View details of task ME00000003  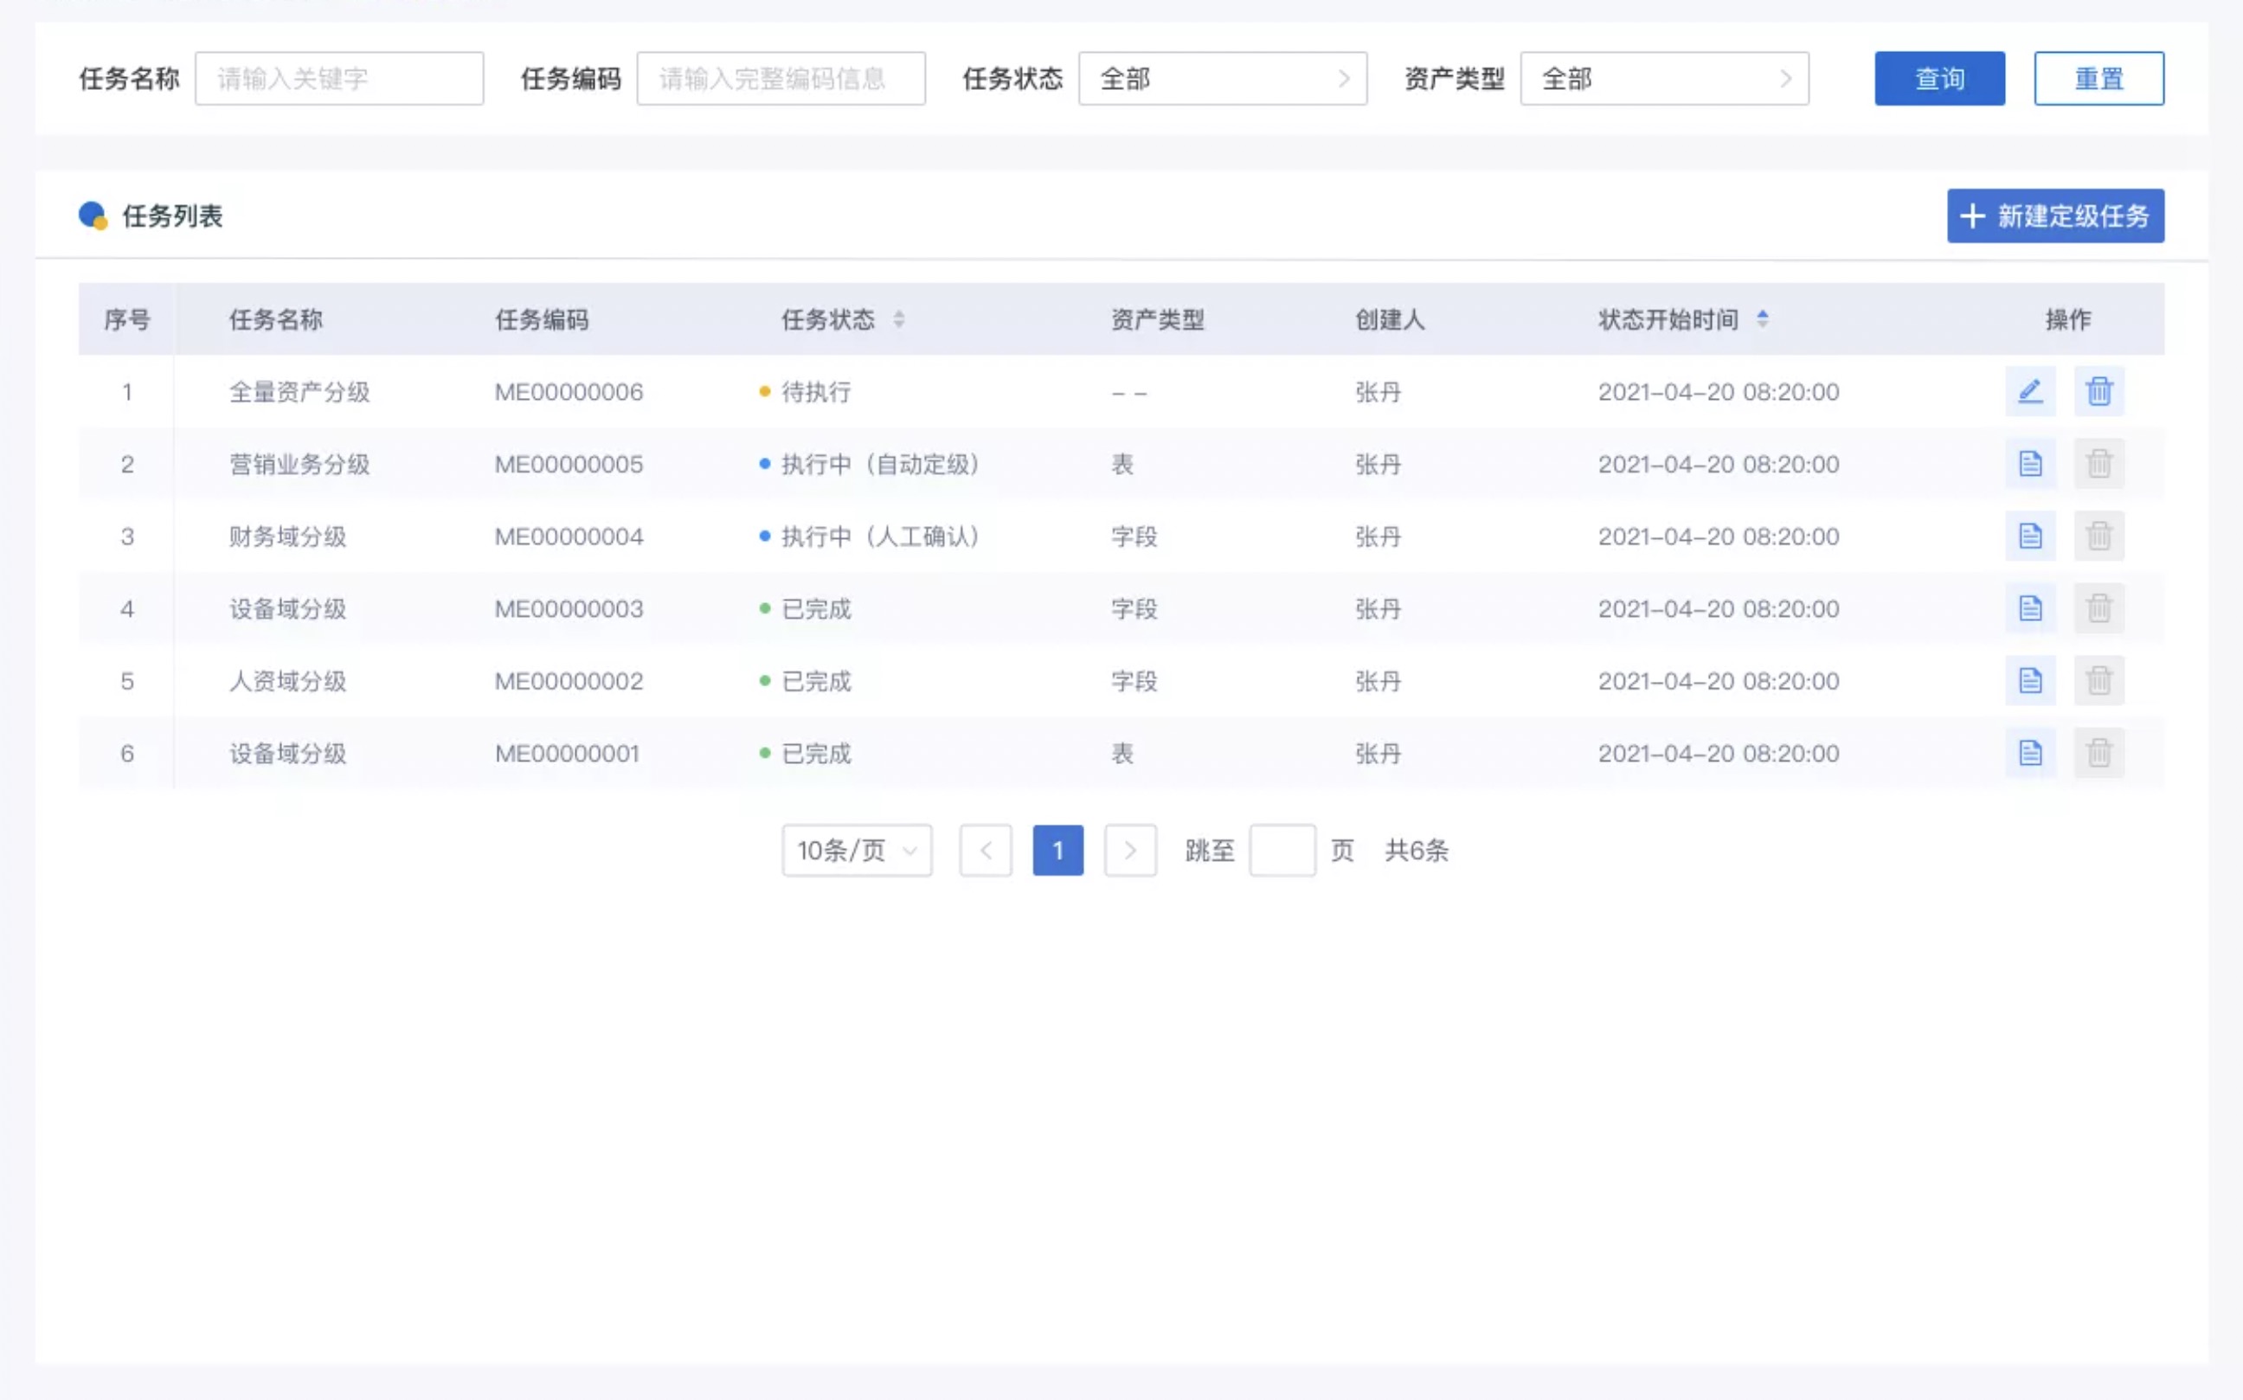[2030, 608]
